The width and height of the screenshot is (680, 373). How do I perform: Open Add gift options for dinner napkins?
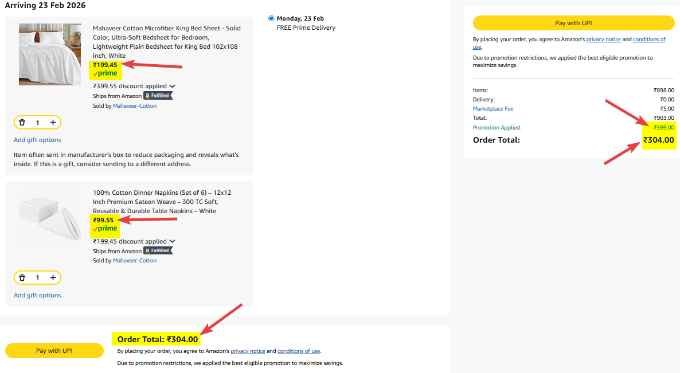(x=37, y=295)
